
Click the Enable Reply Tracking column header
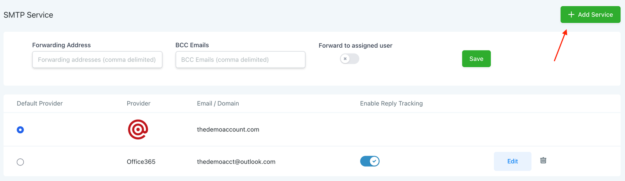pos(391,103)
